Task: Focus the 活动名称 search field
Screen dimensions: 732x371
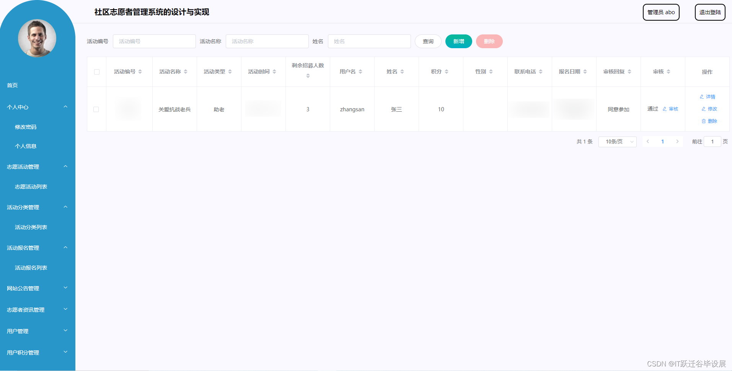Action: [267, 41]
